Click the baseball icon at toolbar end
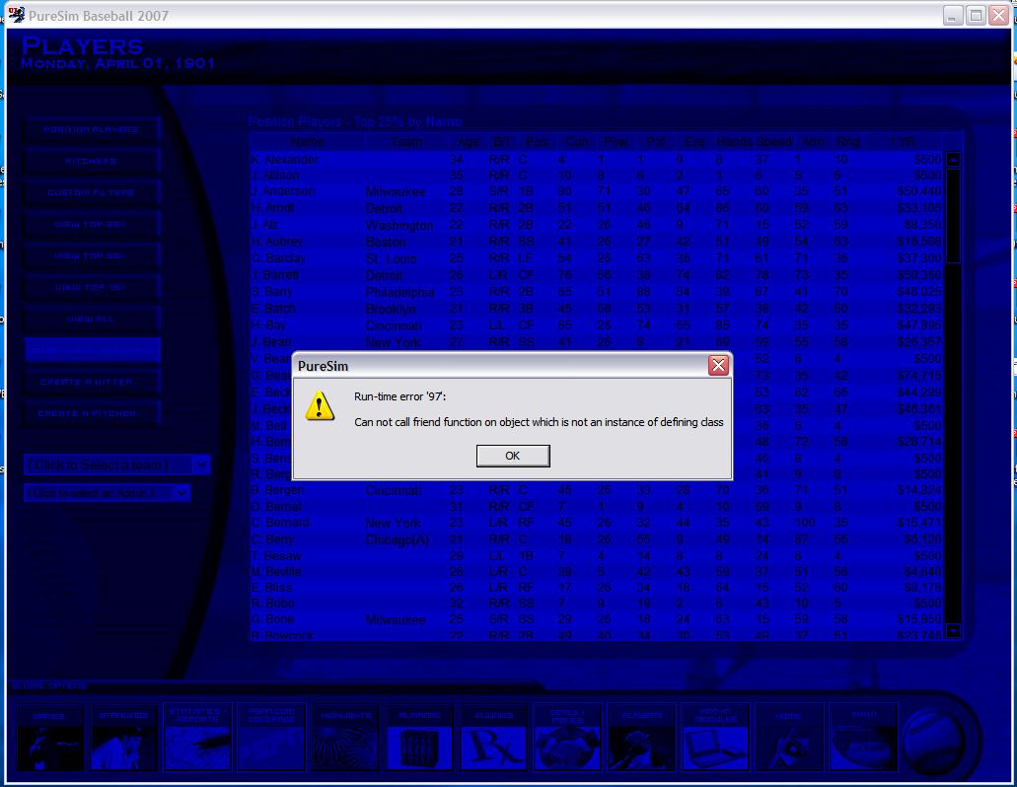1017x787 pixels. click(x=934, y=741)
